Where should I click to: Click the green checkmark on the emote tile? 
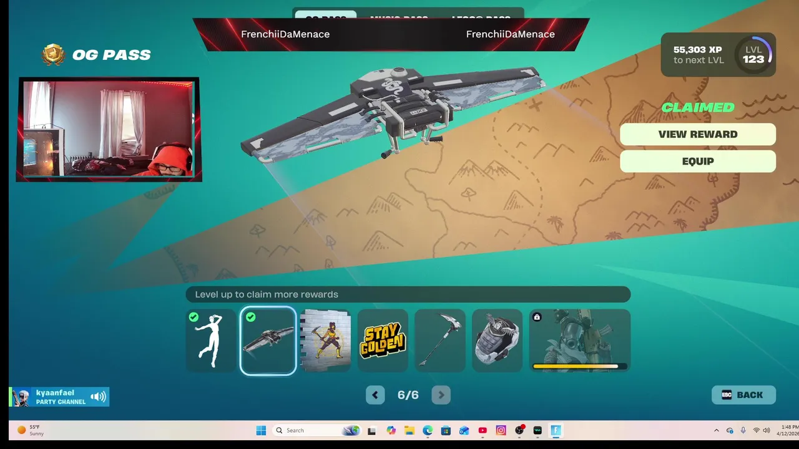pyautogui.click(x=194, y=317)
